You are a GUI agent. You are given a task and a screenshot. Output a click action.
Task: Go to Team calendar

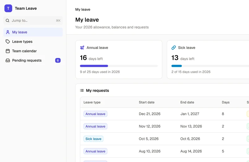click(33, 51)
